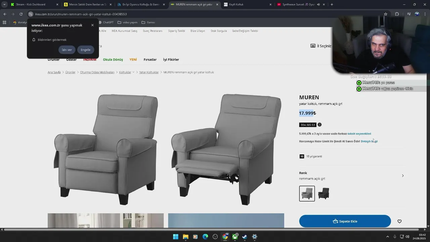
Task: Go to Oturma Odası Mobilyaları breadcrumb
Action: click(x=97, y=72)
